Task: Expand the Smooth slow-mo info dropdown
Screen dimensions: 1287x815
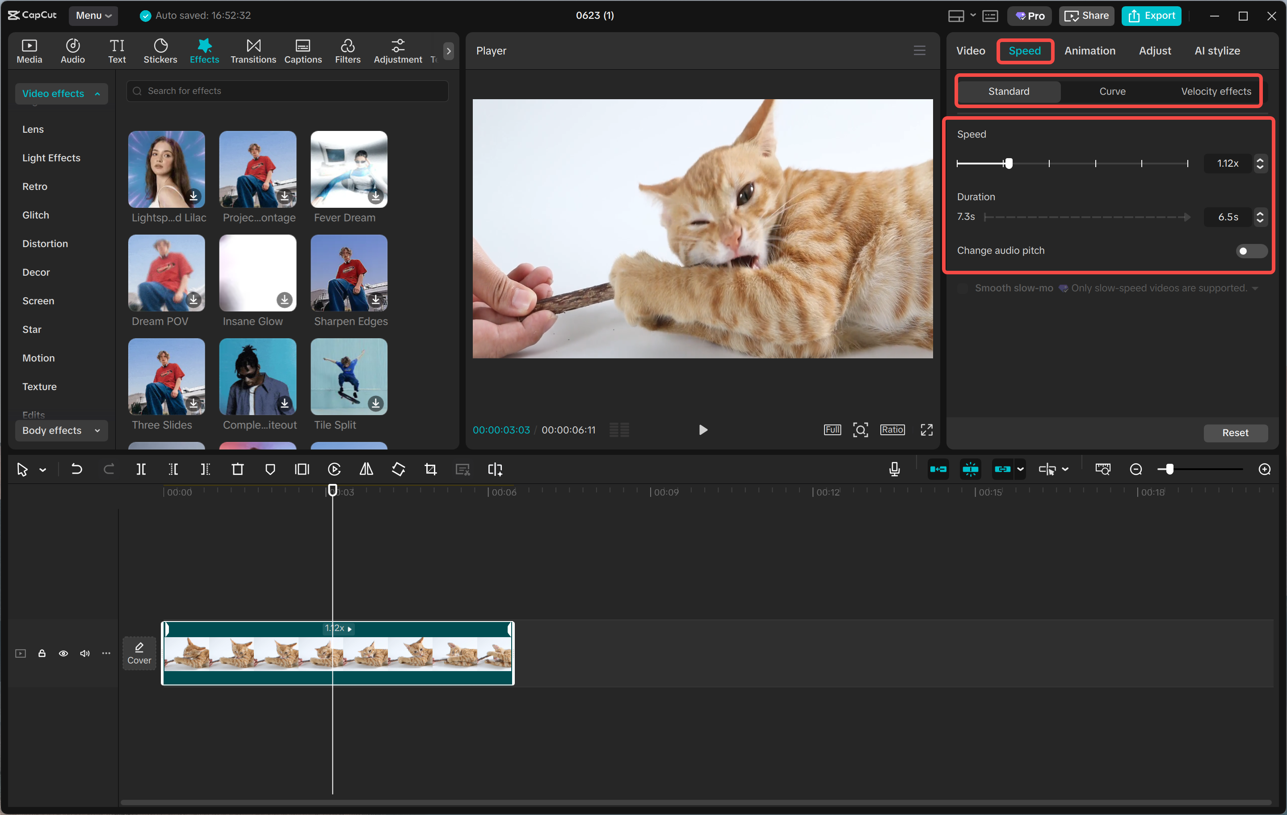Action: (1254, 288)
